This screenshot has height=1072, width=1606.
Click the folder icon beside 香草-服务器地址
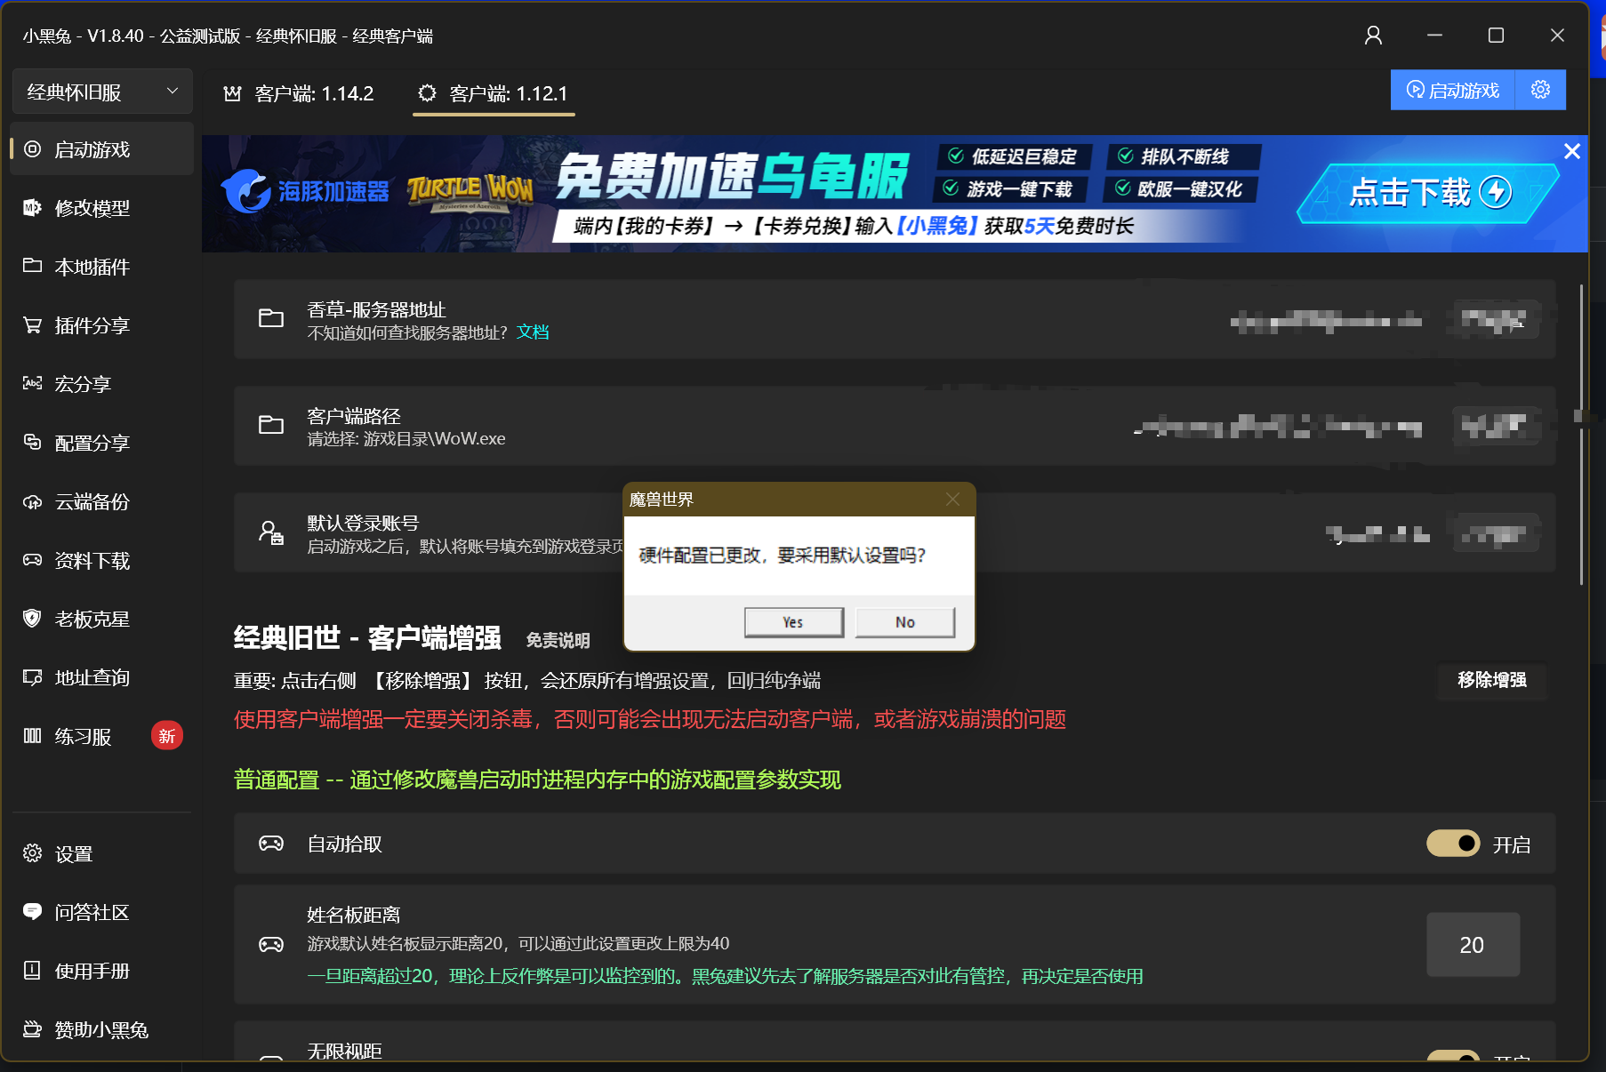click(271, 318)
